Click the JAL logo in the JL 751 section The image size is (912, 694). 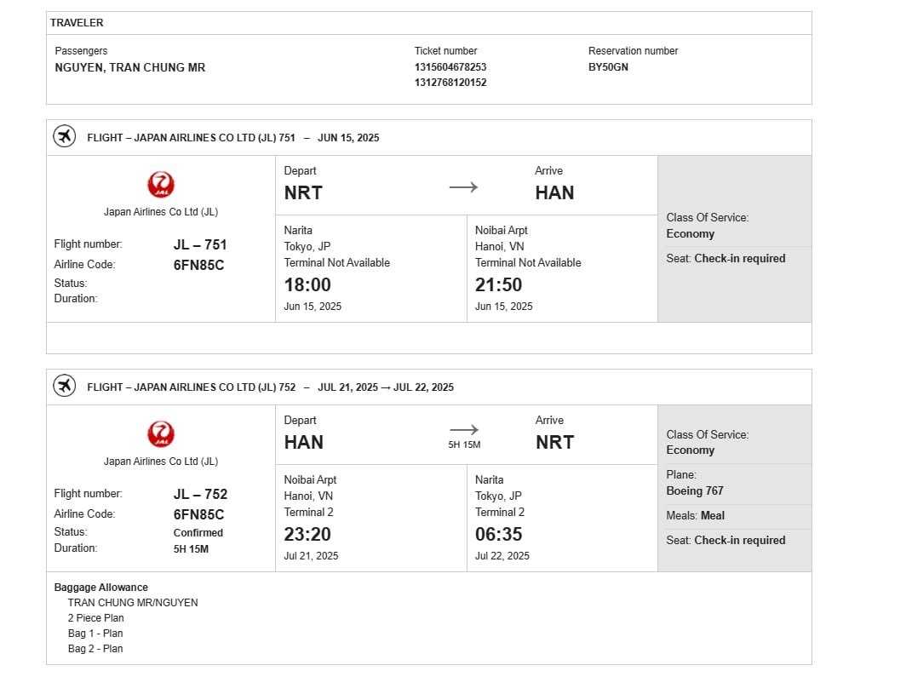click(x=160, y=185)
